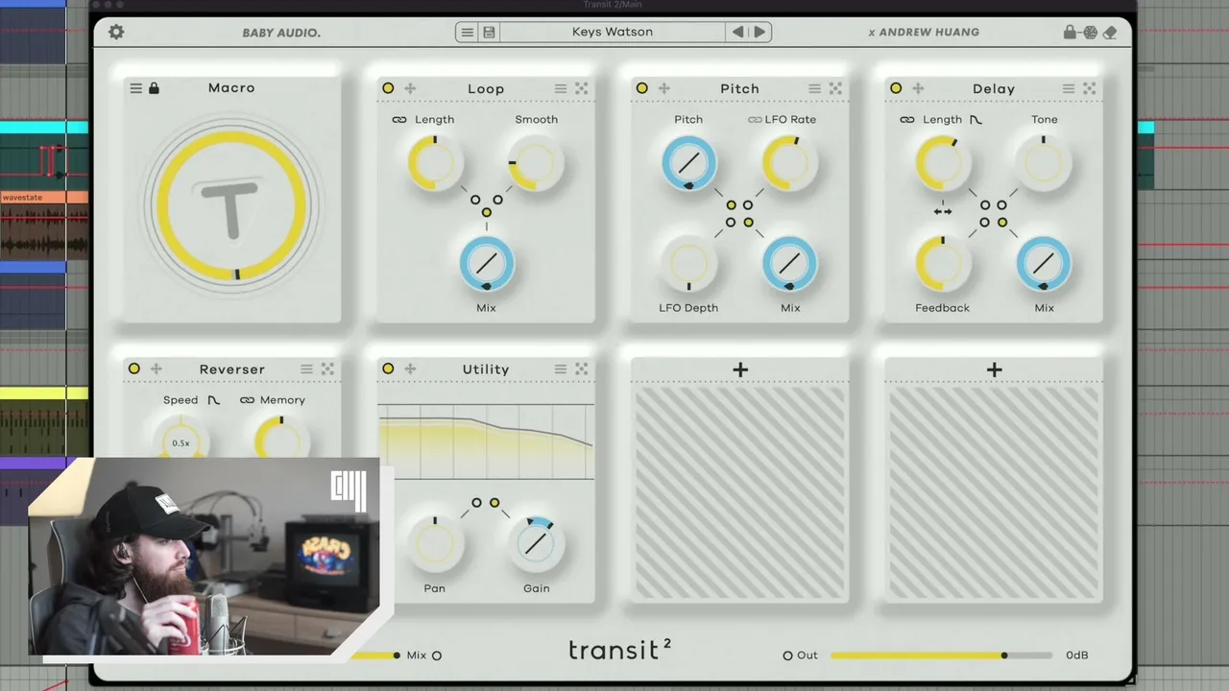Toggle the Pitch LFO Rate sync link icon
Image resolution: width=1229 pixels, height=691 pixels.
pyautogui.click(x=755, y=120)
